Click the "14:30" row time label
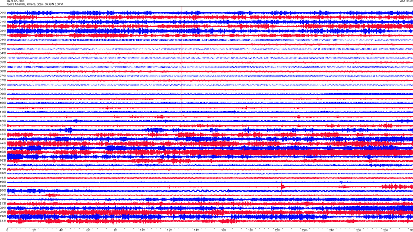 pyautogui.click(x=3, y=143)
